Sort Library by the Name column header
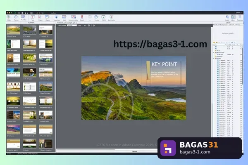The image size is (248, 165). click(x=219, y=45)
